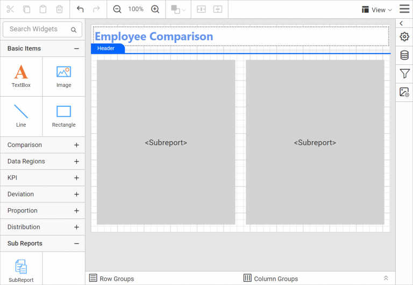Select the right Subreport placeholder
The width and height of the screenshot is (413, 285).
pyautogui.click(x=315, y=142)
